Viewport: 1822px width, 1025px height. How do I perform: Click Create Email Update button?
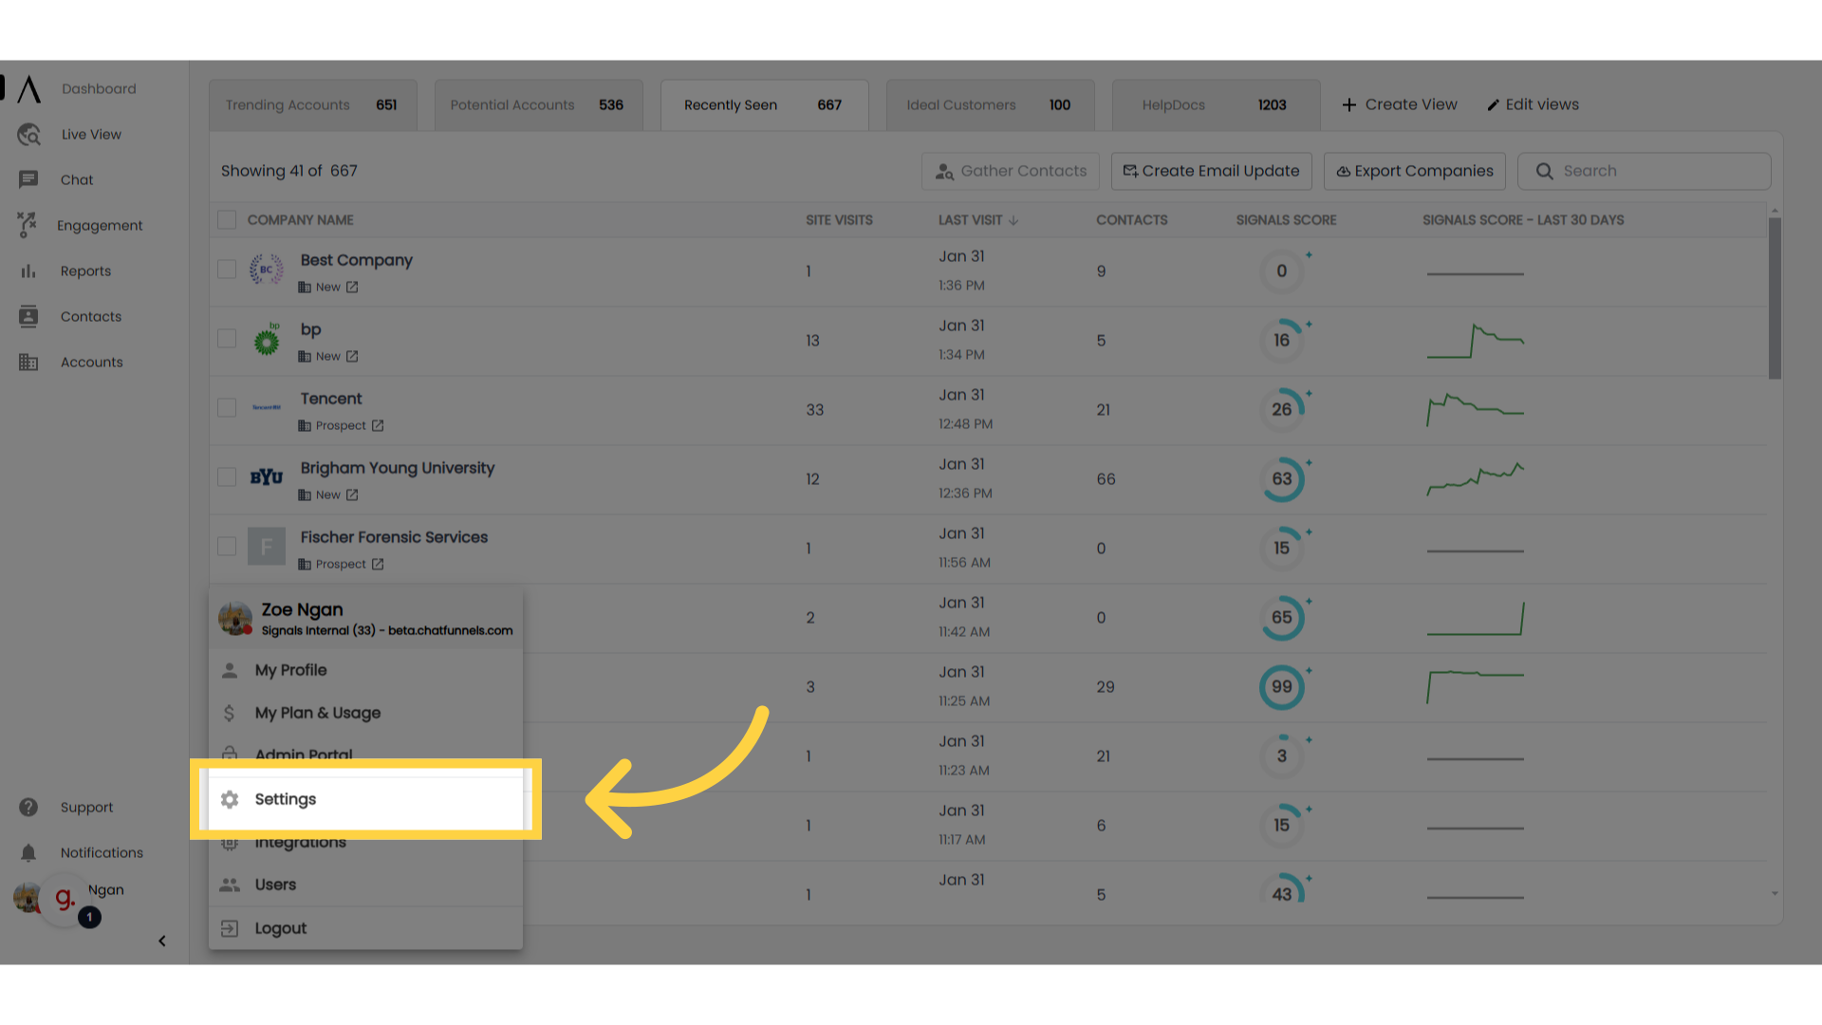(x=1210, y=170)
